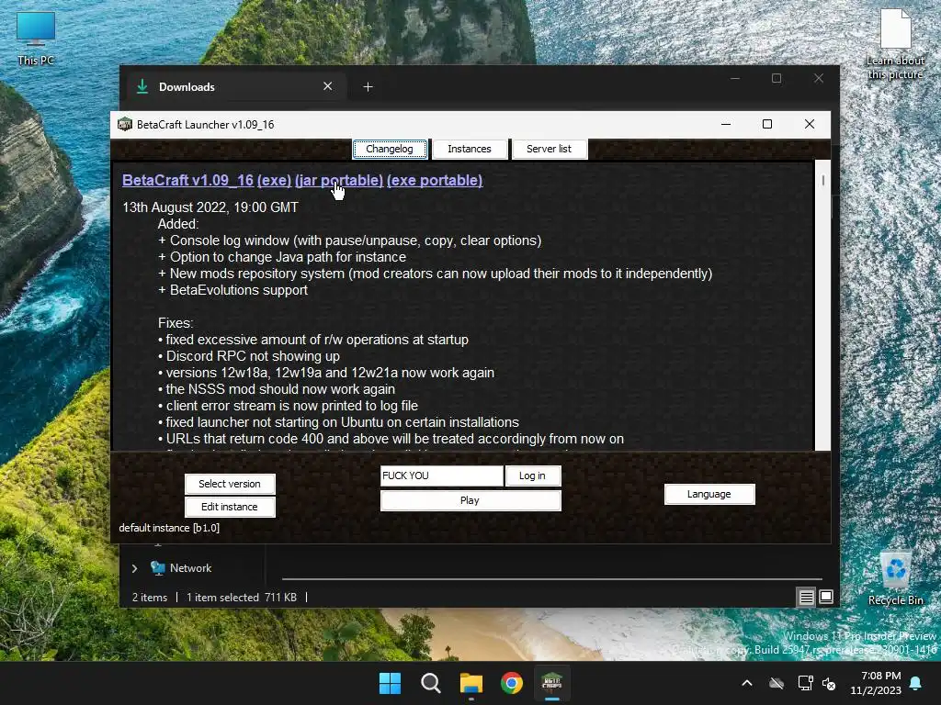Maximize the BetaCraft Launcher window
This screenshot has width=941, height=705.
coord(767,124)
